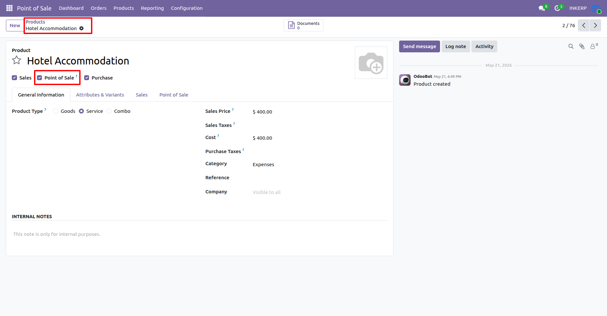Select the Goods product type
The image size is (607, 316).
point(56,111)
